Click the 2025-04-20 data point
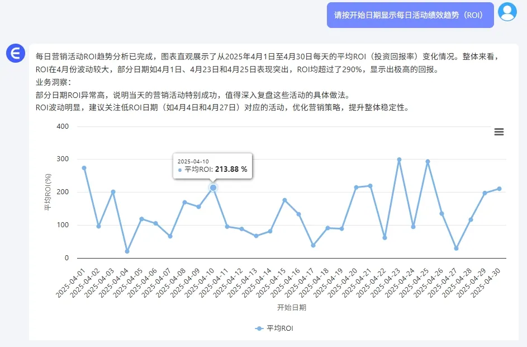Screen dimensions: 527x347 click(356, 187)
